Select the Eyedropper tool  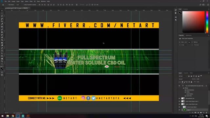2,24
